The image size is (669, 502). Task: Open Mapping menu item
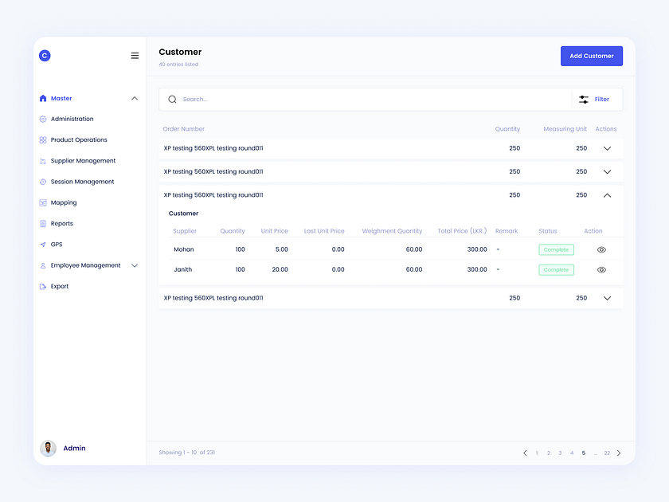click(64, 202)
